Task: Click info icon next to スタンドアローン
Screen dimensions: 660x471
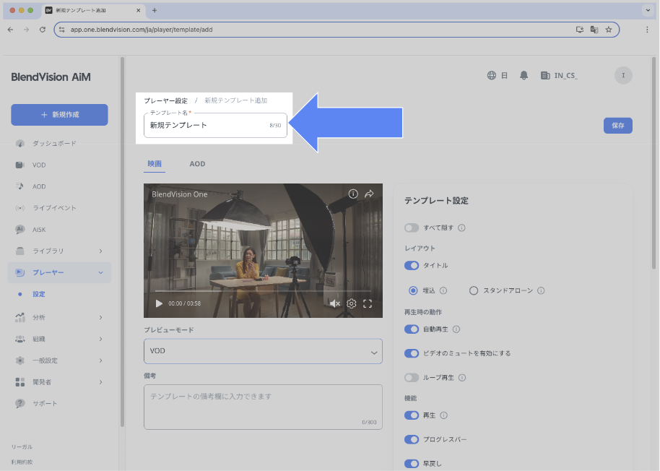Action: [541, 290]
